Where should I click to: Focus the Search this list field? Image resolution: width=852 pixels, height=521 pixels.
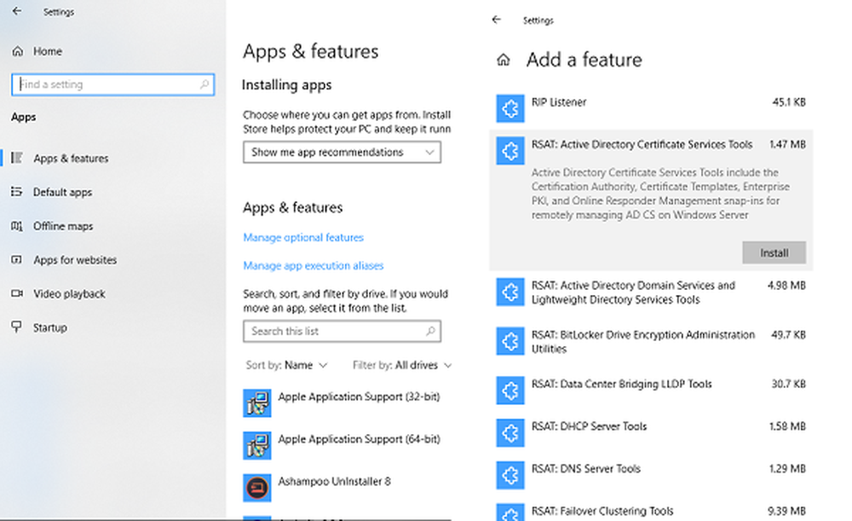tap(342, 331)
